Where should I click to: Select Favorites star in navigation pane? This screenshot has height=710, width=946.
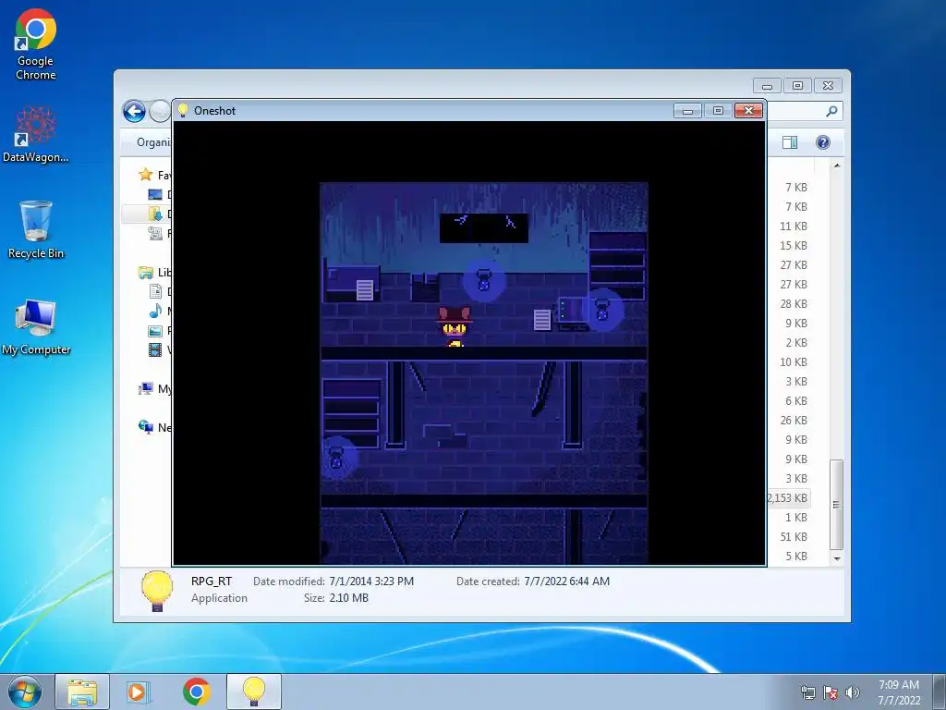click(145, 175)
